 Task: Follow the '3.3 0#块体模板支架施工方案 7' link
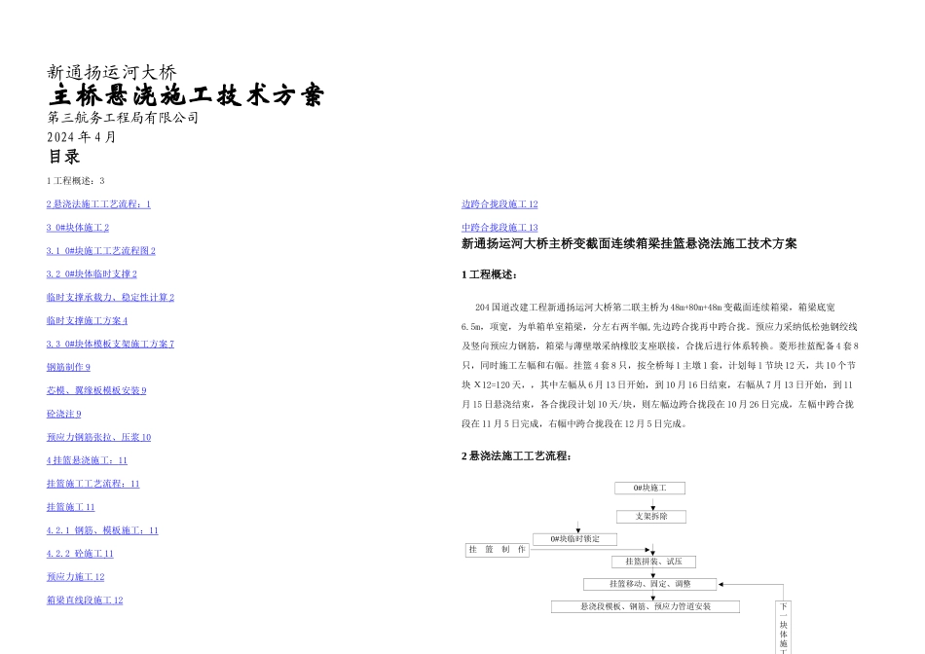(110, 344)
